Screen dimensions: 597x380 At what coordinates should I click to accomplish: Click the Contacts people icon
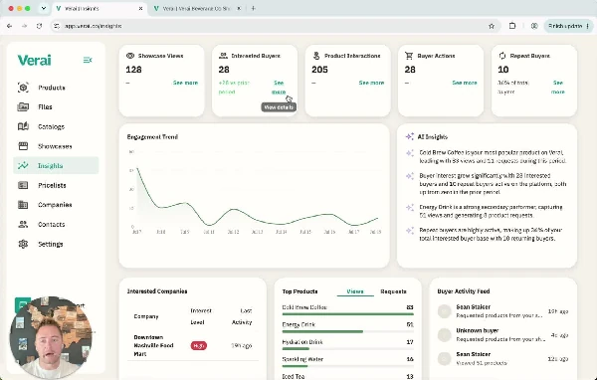coord(23,224)
